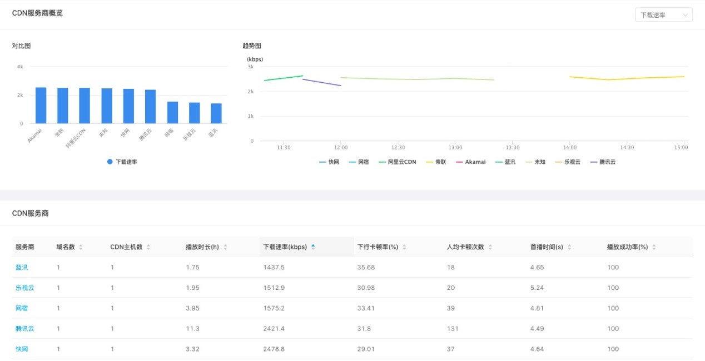Click the 对比图 chart title
Screen dimensions: 705x361
[x=21, y=46]
